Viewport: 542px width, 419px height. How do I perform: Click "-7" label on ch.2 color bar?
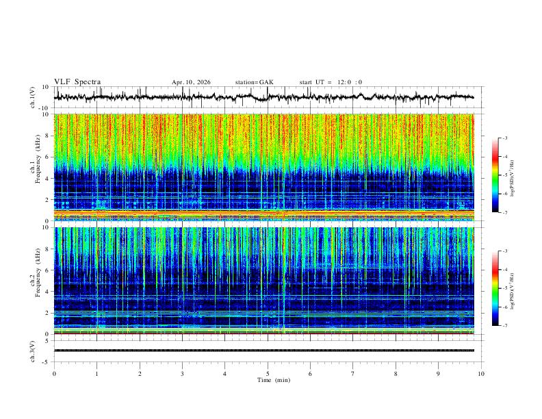(504, 326)
